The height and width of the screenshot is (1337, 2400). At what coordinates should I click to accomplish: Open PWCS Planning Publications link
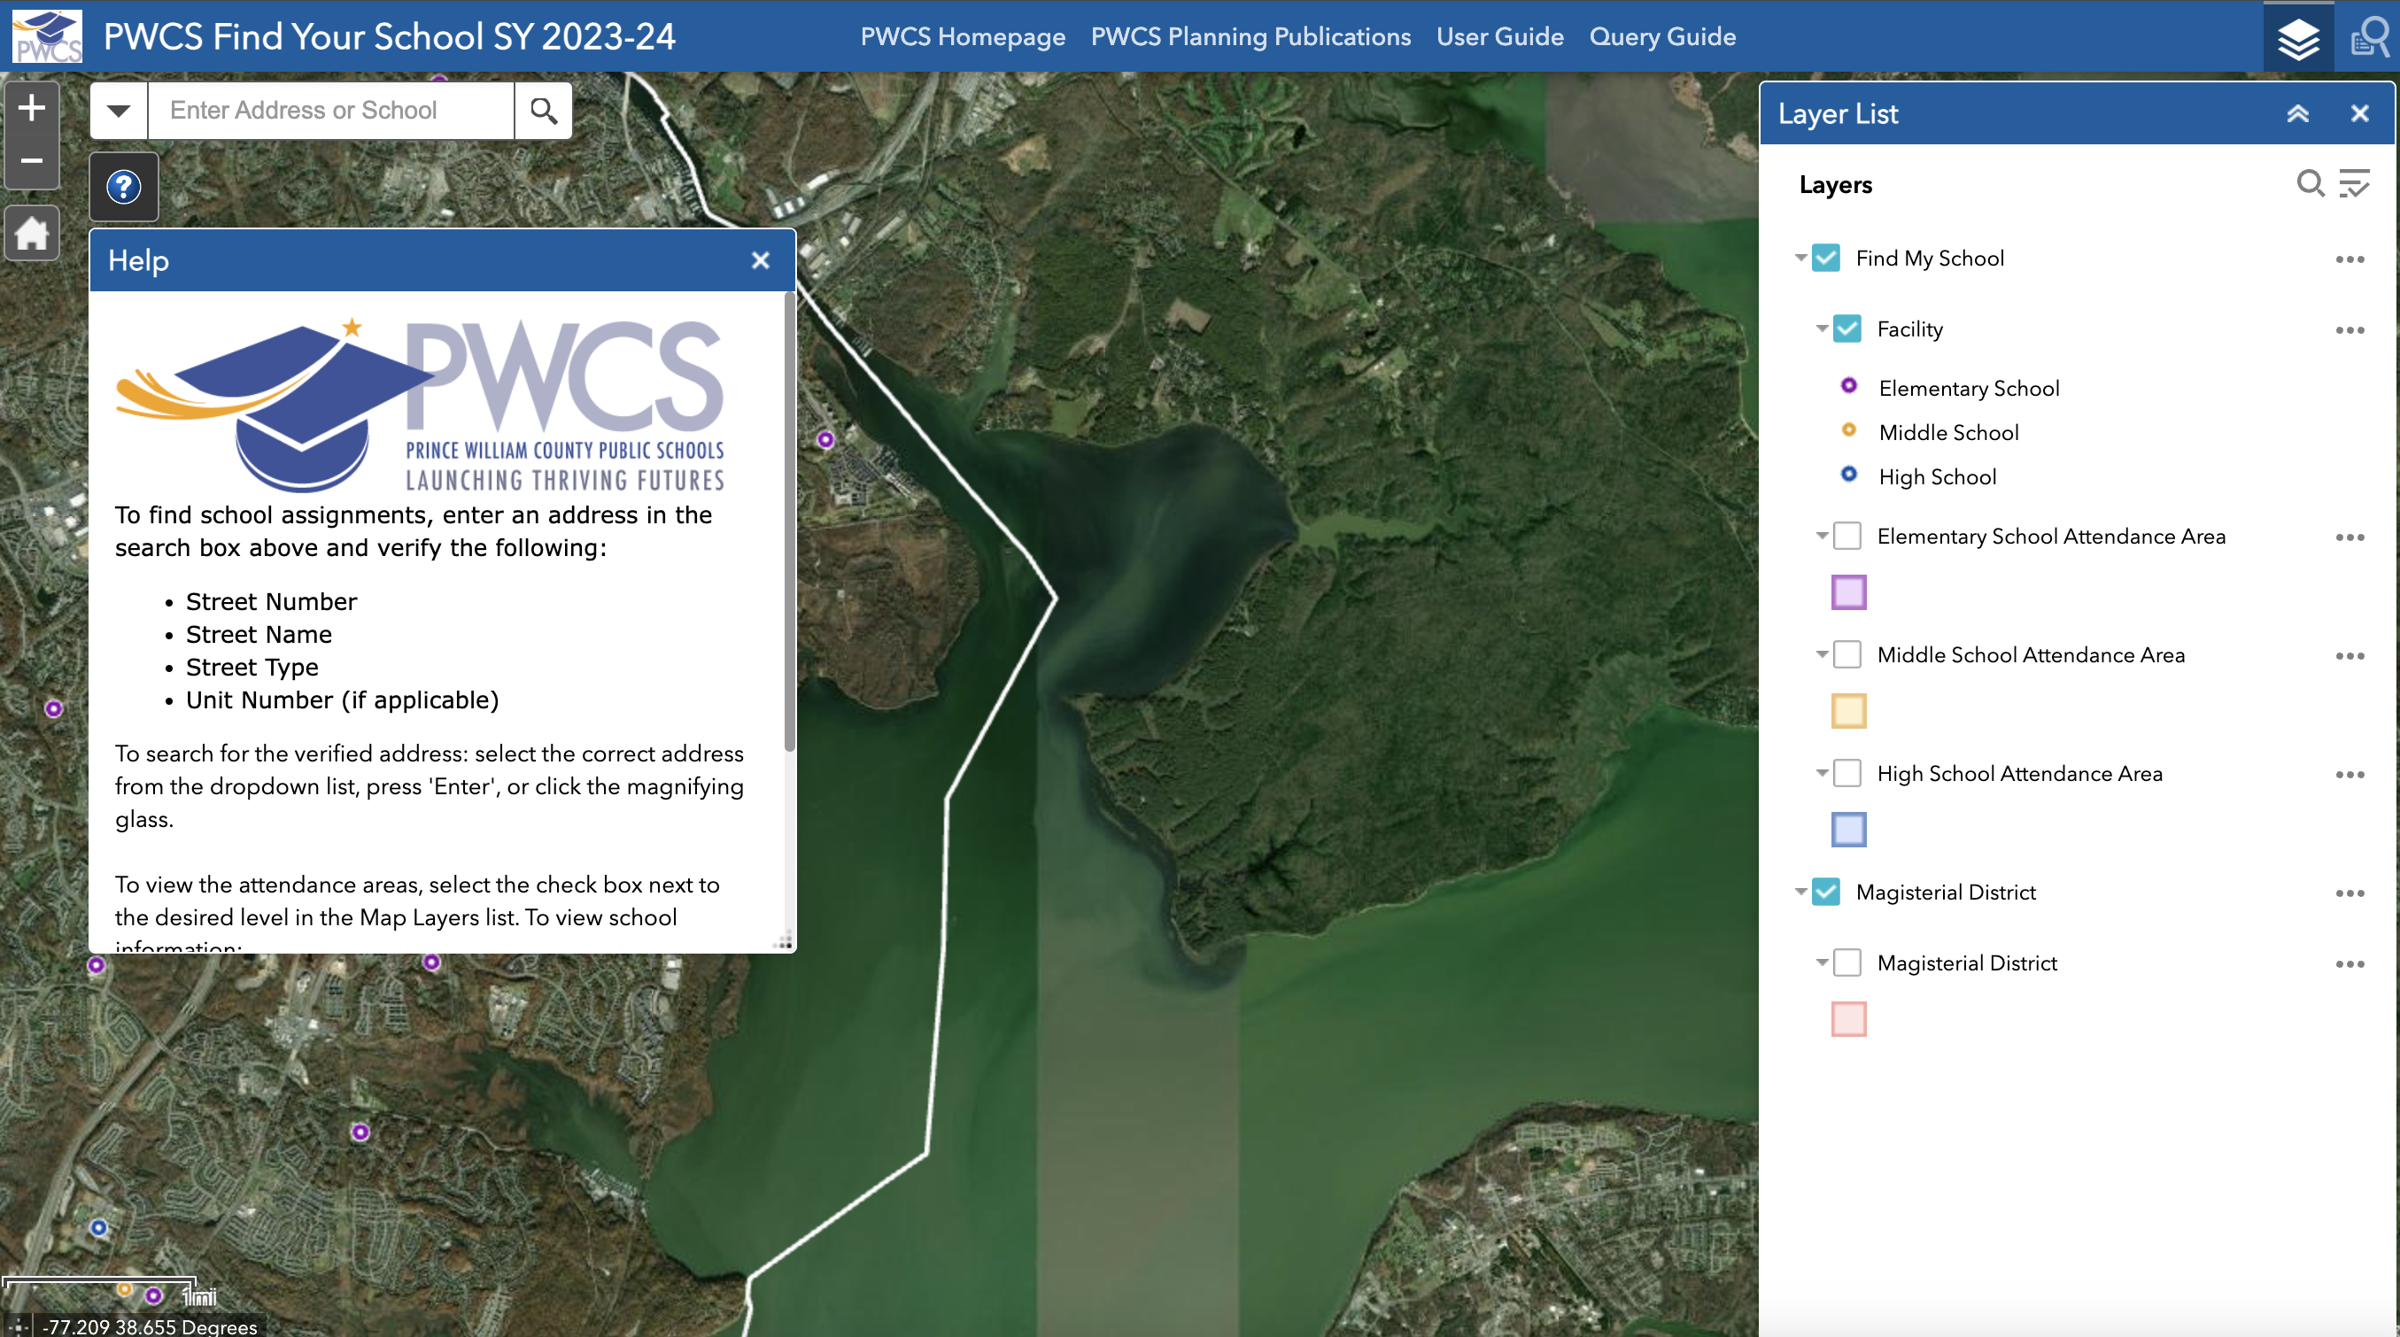click(x=1250, y=36)
